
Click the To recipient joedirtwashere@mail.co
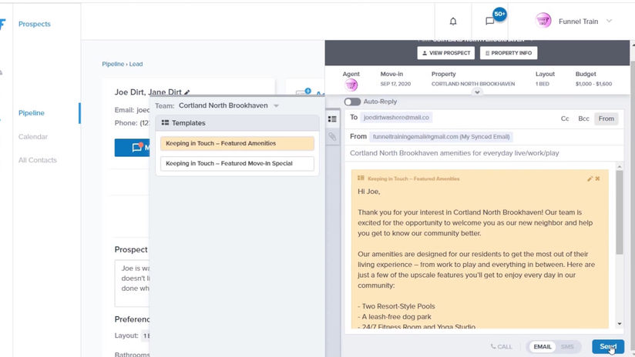[x=396, y=117]
